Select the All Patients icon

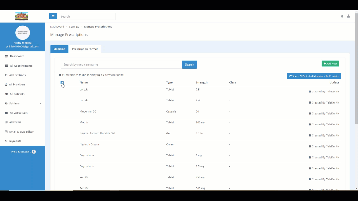pyautogui.click(x=6, y=94)
